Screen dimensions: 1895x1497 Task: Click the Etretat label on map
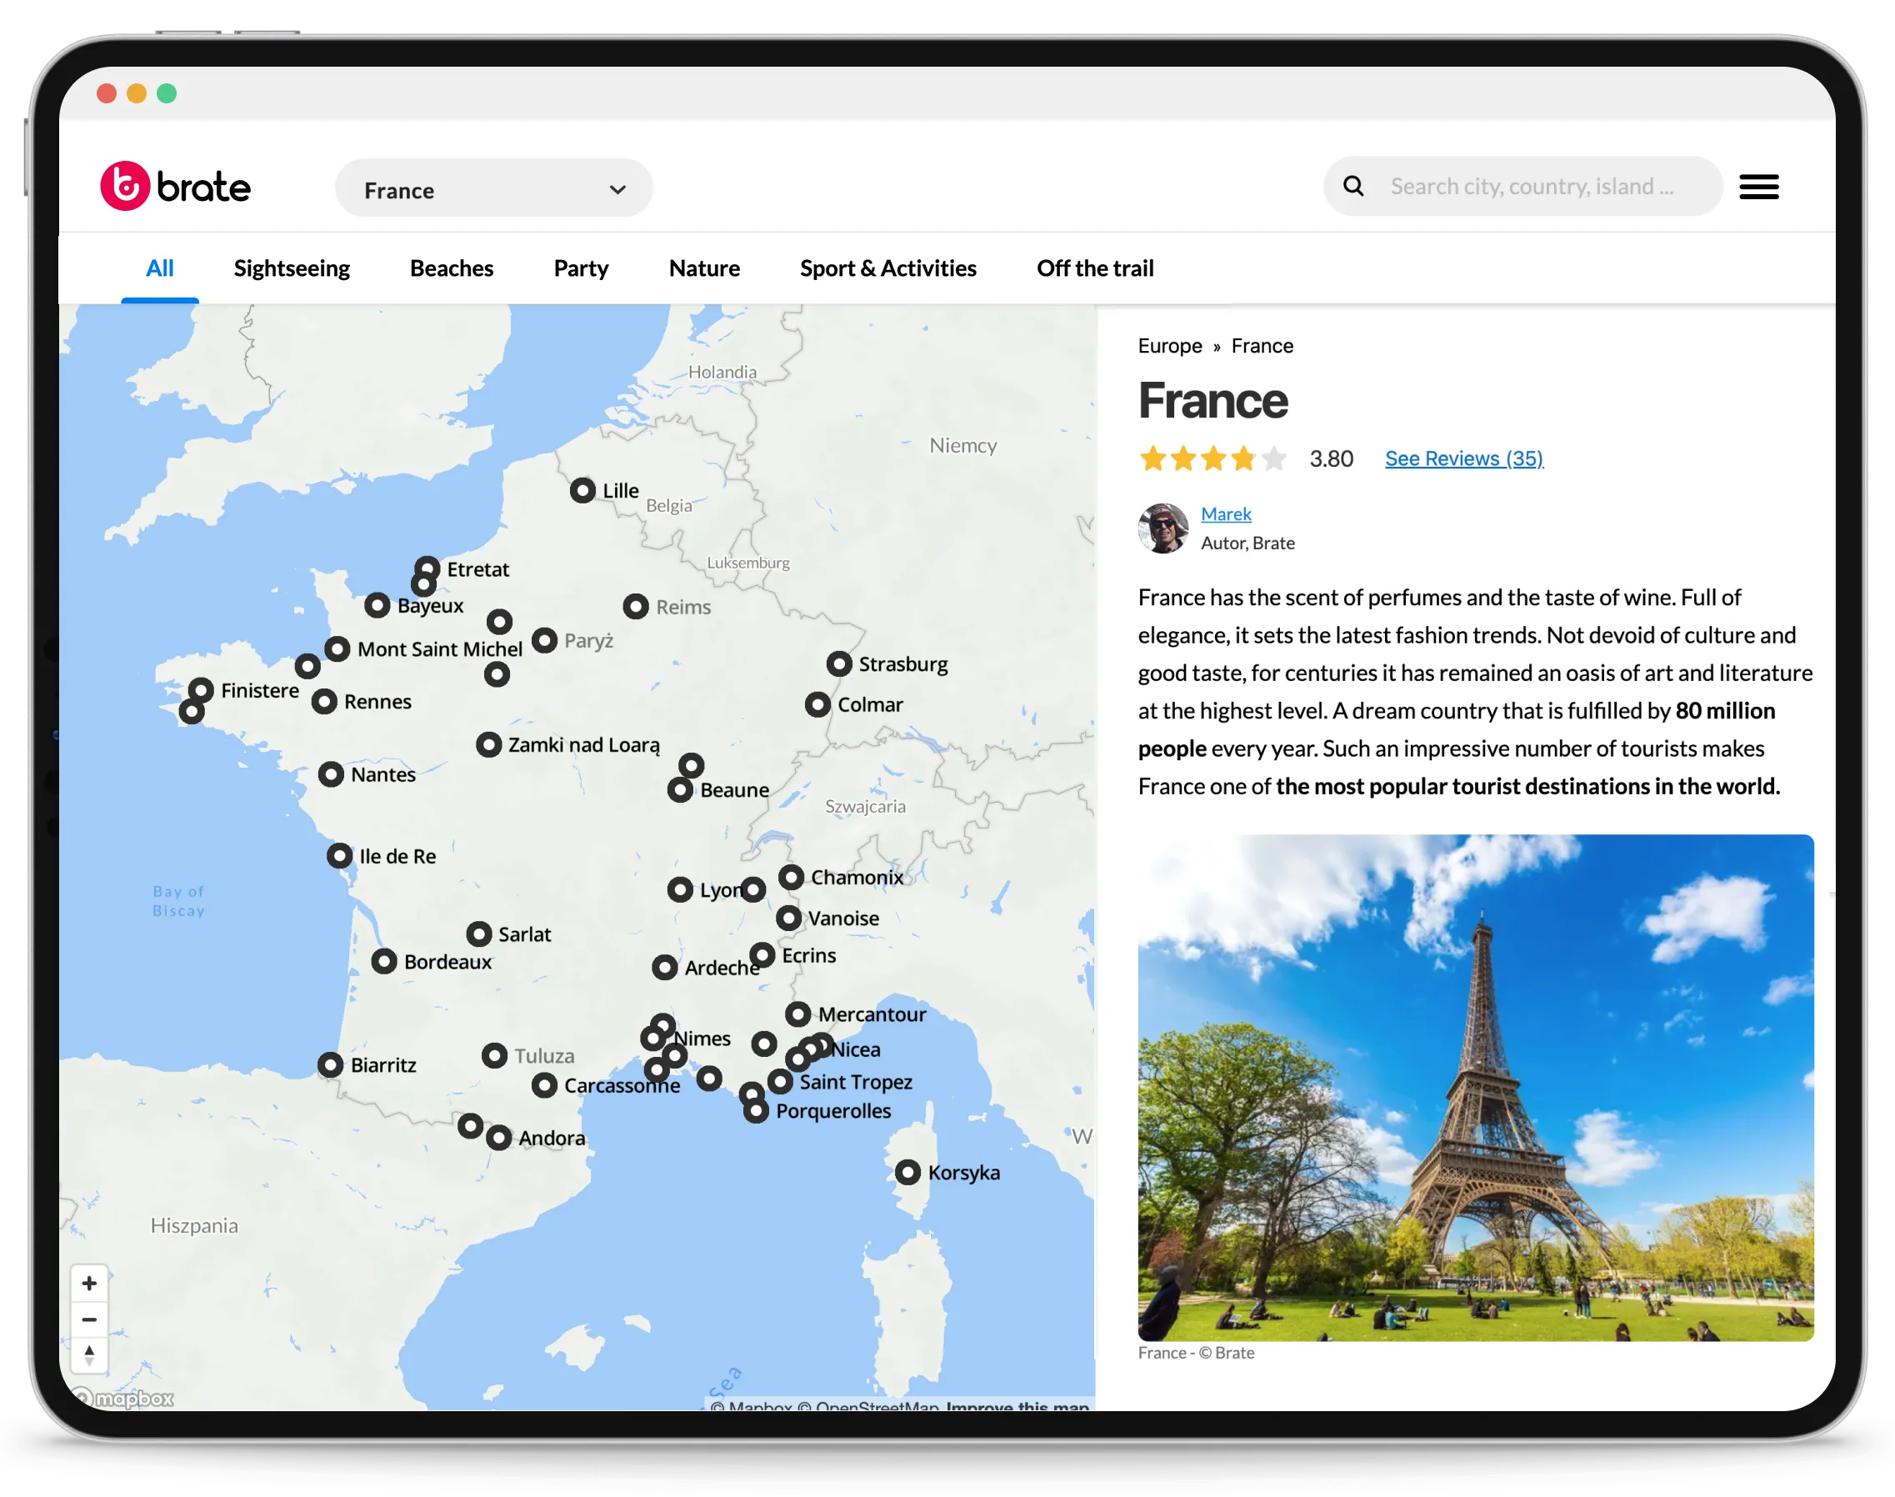coord(477,569)
